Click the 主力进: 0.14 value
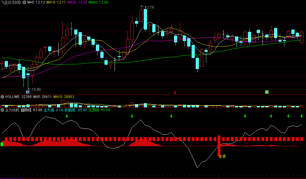The height and width of the screenshot is (179, 306). tap(53, 110)
